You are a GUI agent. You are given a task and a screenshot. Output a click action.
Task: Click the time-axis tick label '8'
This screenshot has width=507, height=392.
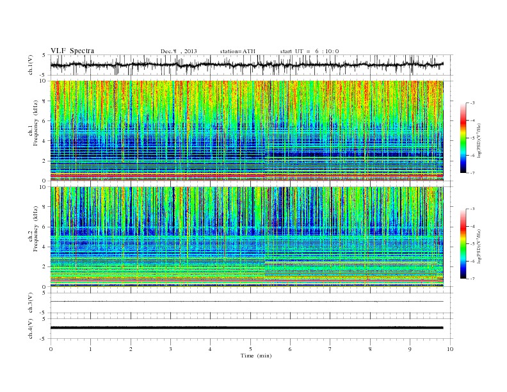[x=370, y=349]
